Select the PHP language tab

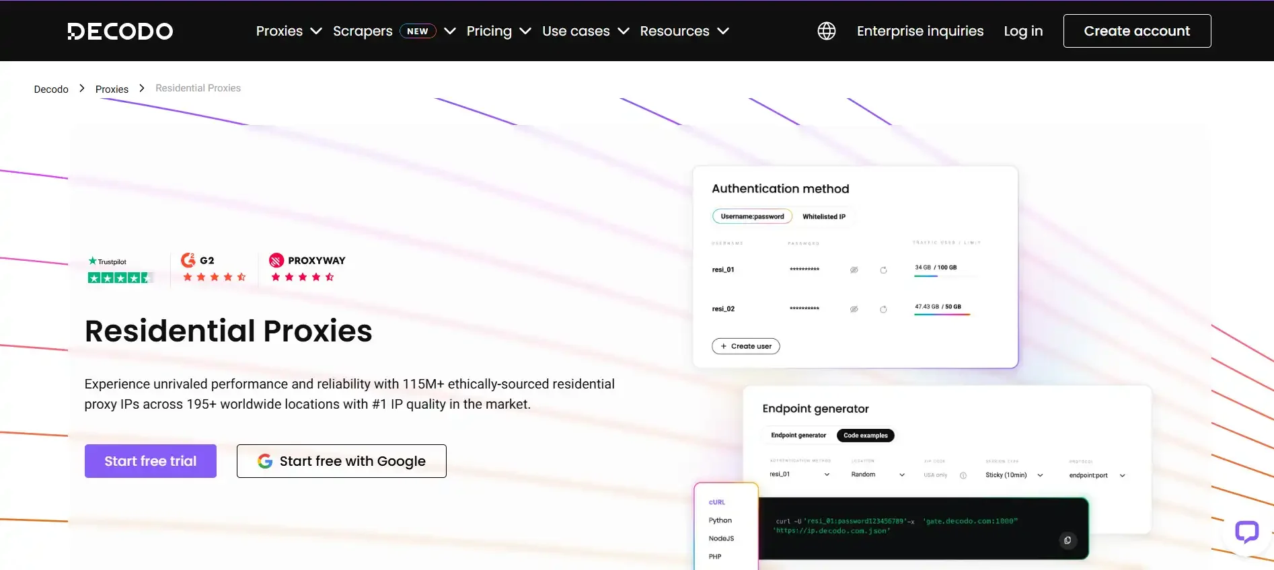pos(715,557)
